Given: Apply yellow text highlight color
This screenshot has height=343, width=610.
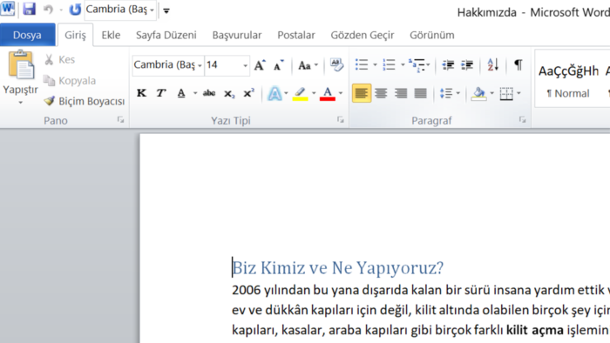Looking at the screenshot, I should tap(300, 94).
